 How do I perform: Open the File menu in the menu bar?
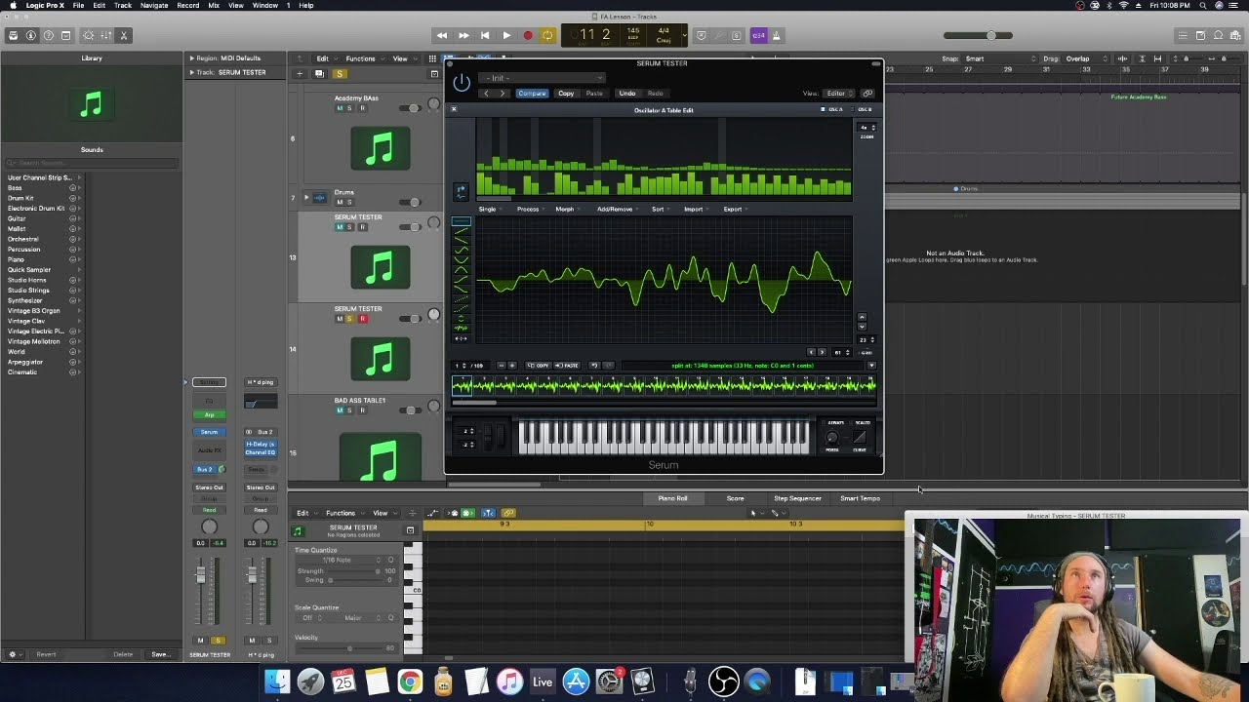pos(78,5)
